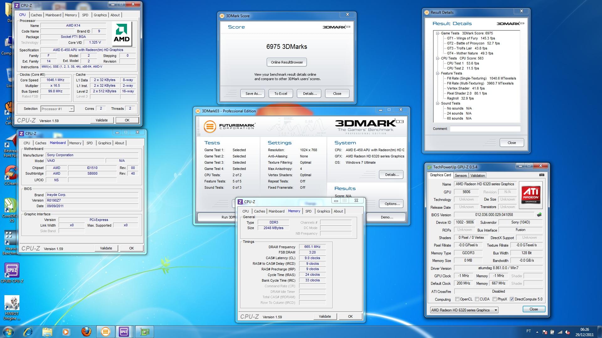Viewport: 602px width, 338px height.
Task: Toggle the OpenCL checkbox in GPU-Z
Action: pos(457,299)
